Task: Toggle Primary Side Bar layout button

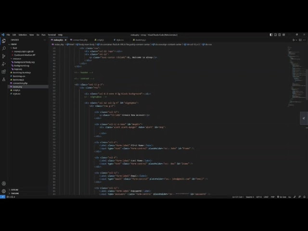Action: (271, 35)
